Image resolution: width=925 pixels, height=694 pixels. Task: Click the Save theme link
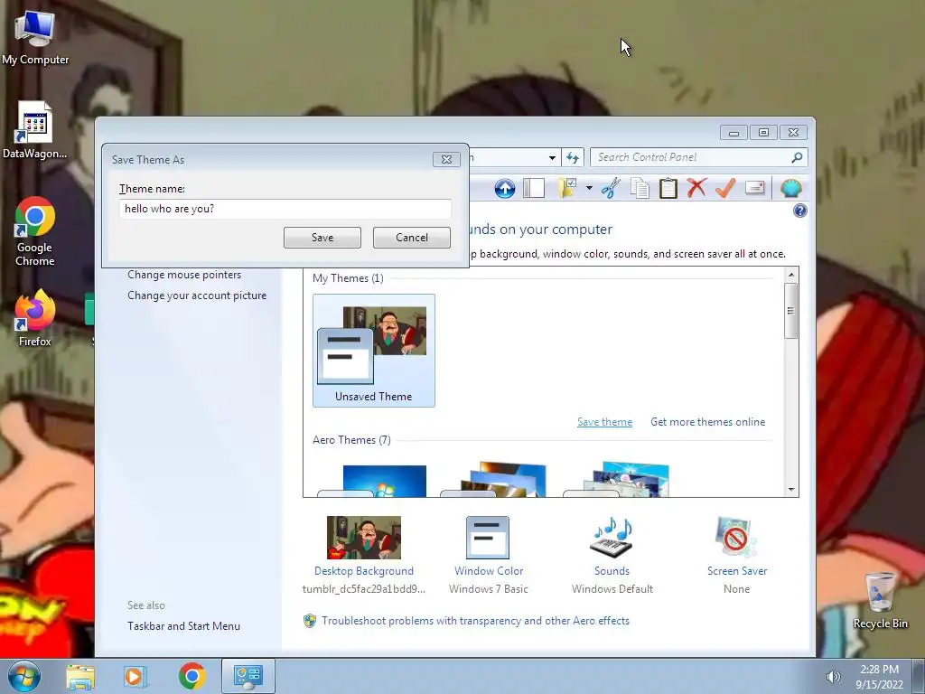point(604,422)
